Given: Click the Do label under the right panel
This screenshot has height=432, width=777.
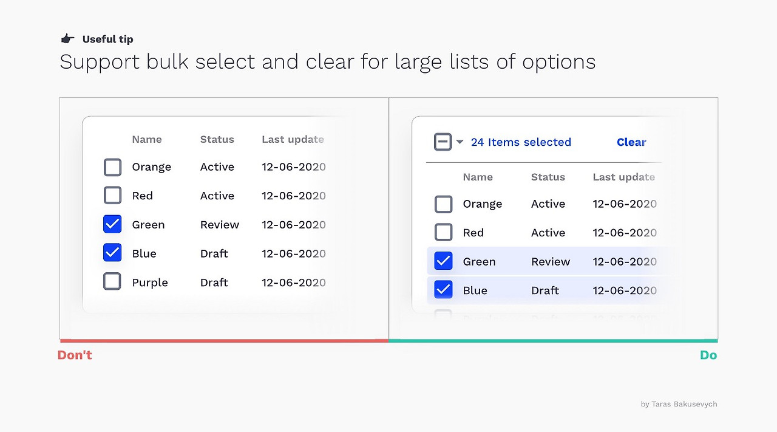Looking at the screenshot, I should click(708, 355).
